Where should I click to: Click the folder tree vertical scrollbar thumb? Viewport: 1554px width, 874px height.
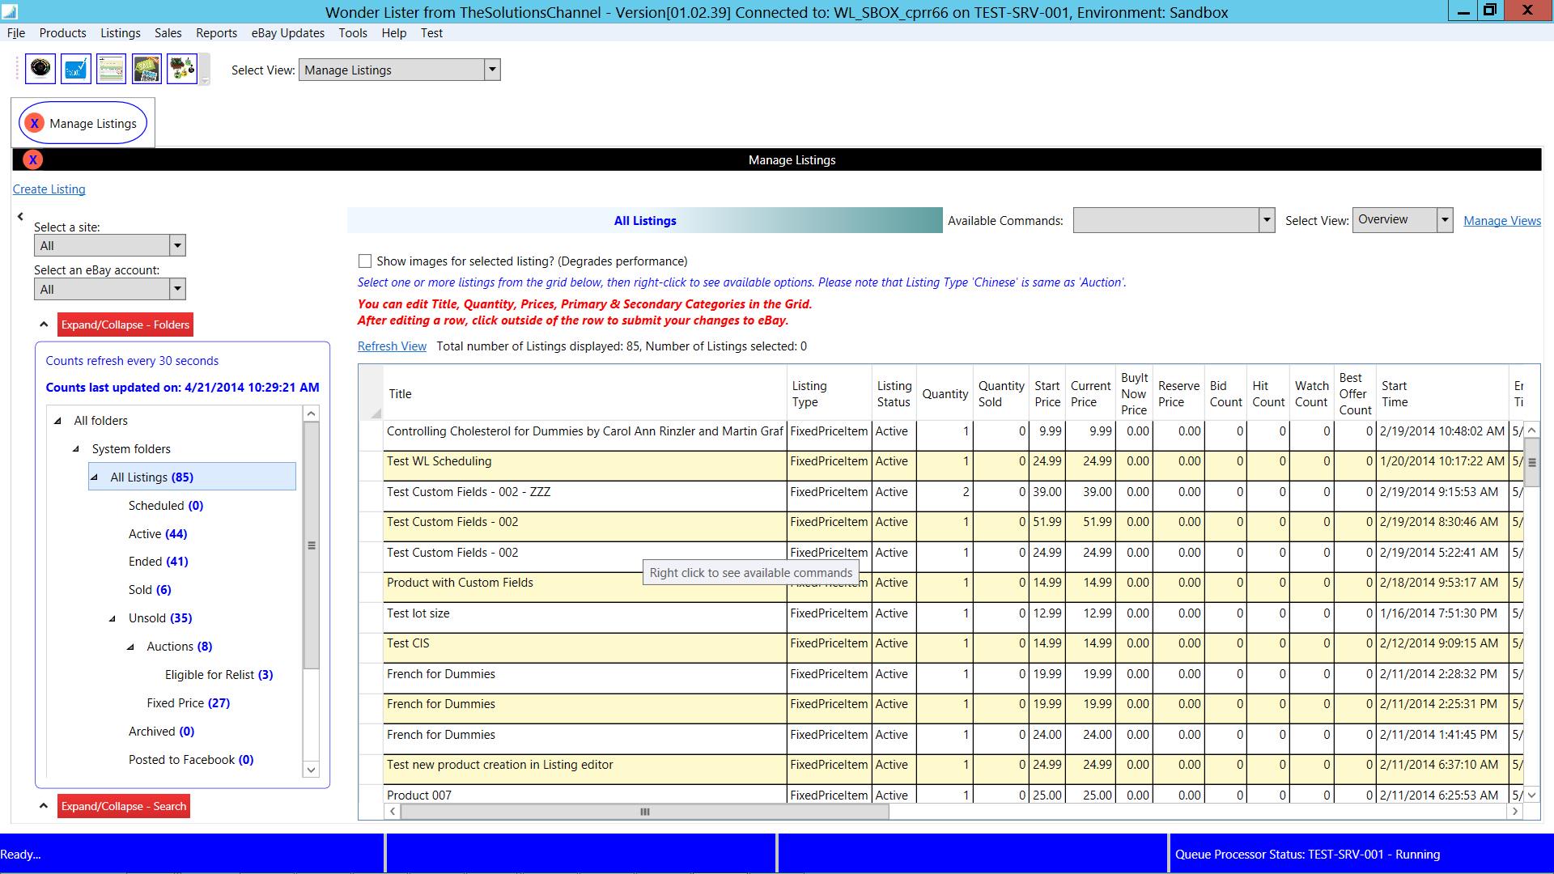[x=311, y=545]
